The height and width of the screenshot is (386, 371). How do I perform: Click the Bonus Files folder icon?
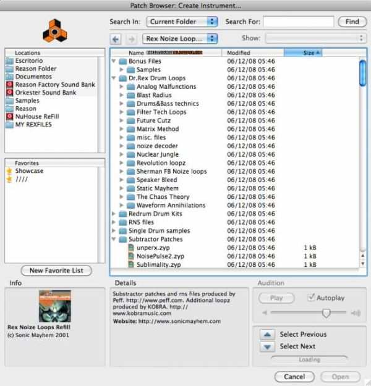point(122,61)
